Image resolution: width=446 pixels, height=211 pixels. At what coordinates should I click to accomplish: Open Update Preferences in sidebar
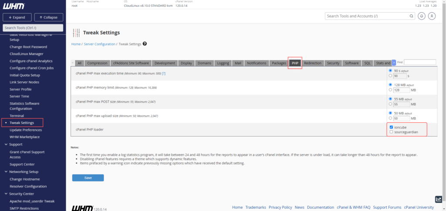pos(26,130)
